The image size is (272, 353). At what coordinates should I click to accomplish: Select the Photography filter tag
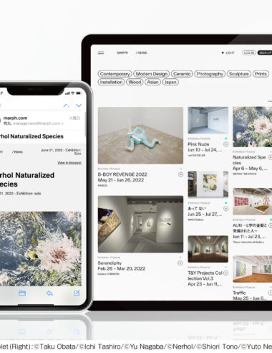click(x=210, y=74)
